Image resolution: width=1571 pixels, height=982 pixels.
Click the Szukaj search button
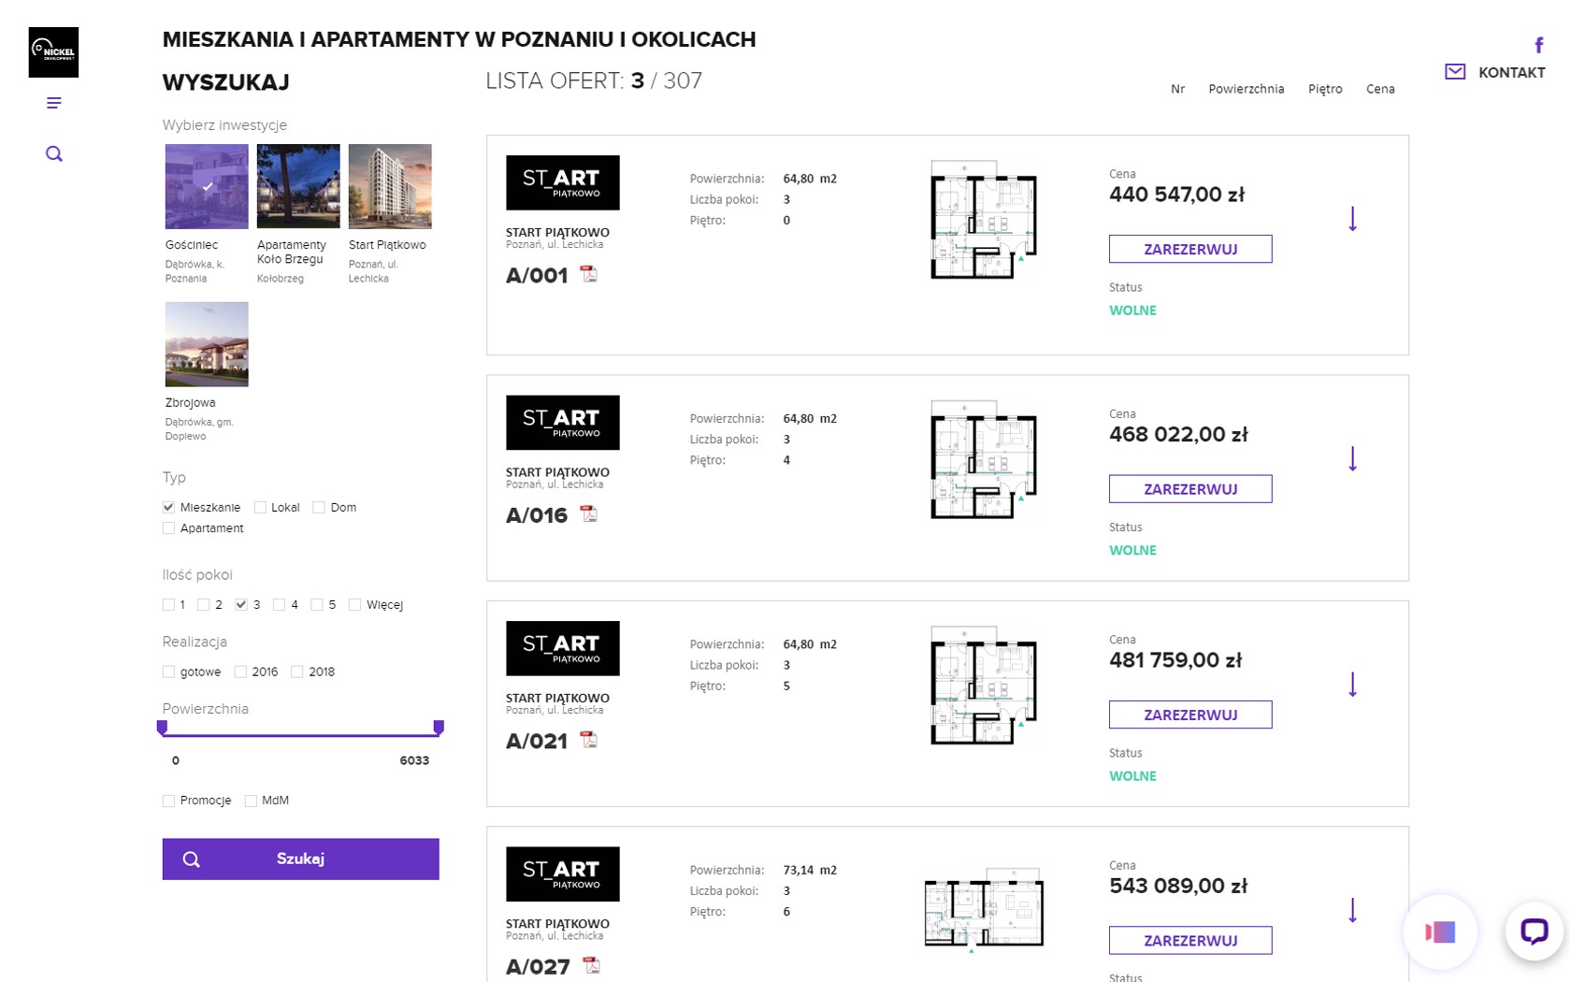pos(300,859)
